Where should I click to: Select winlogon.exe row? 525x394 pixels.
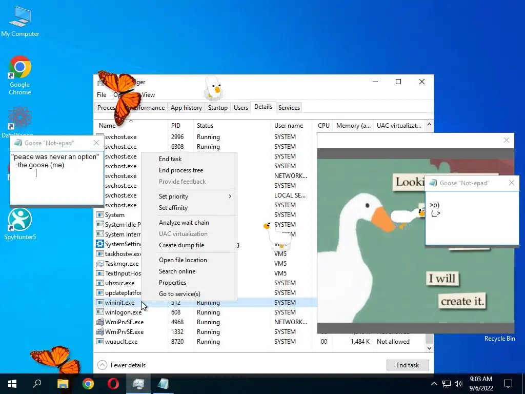point(205,312)
